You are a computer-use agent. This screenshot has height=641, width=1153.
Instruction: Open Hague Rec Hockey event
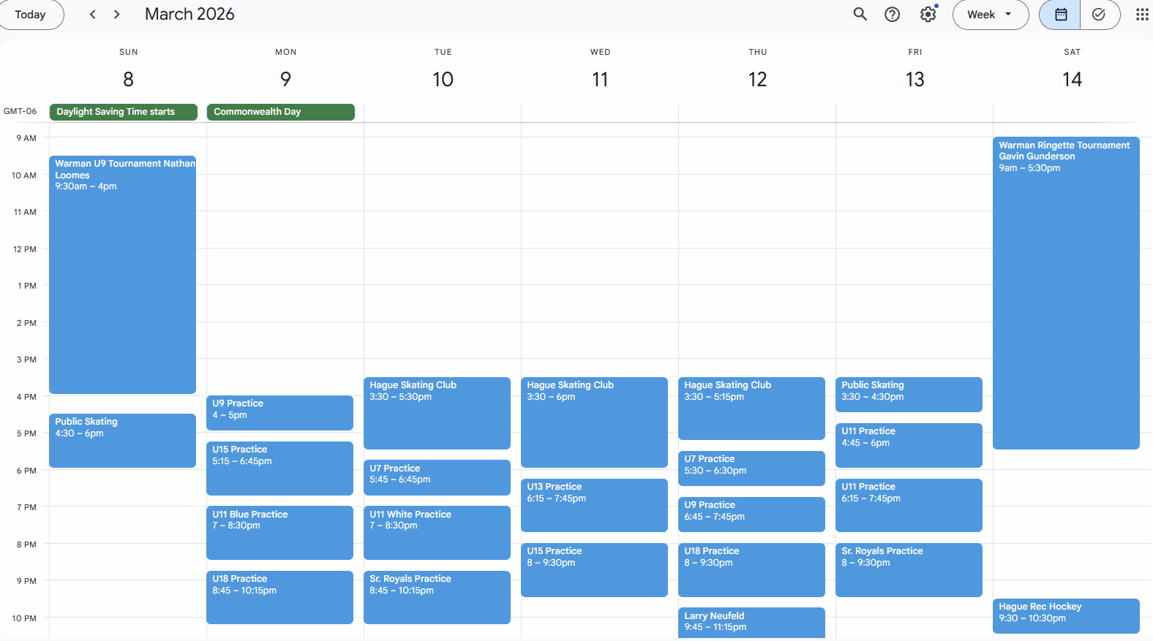click(1065, 615)
